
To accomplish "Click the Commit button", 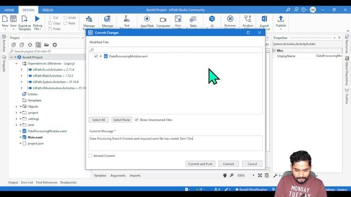I will tap(229, 164).
